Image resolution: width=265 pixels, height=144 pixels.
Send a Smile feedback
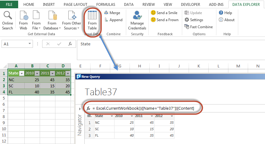[164, 13]
